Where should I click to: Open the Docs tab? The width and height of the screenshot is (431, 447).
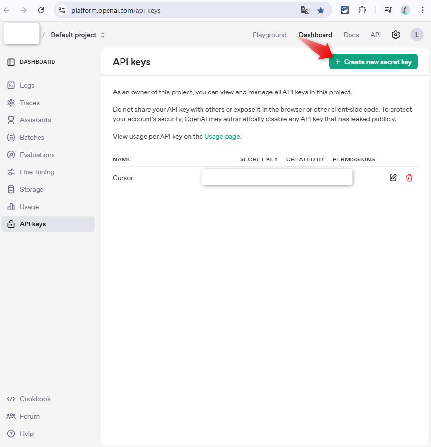coord(351,35)
